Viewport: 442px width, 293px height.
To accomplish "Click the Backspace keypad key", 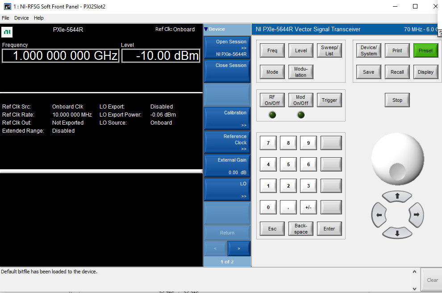I will pyautogui.click(x=301, y=229).
